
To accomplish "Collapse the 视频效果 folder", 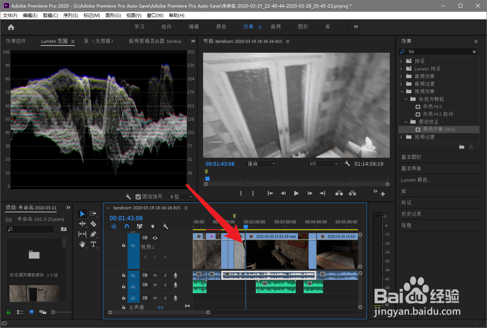I will coord(401,91).
